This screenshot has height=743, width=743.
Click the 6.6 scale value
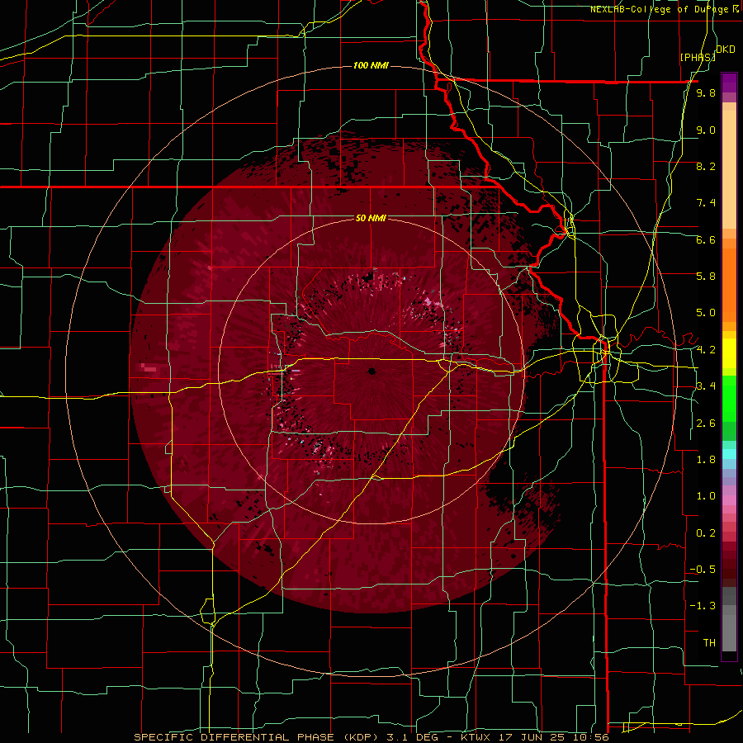tap(706, 239)
